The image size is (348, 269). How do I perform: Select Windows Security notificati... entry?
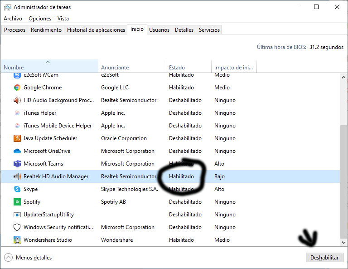(58, 227)
